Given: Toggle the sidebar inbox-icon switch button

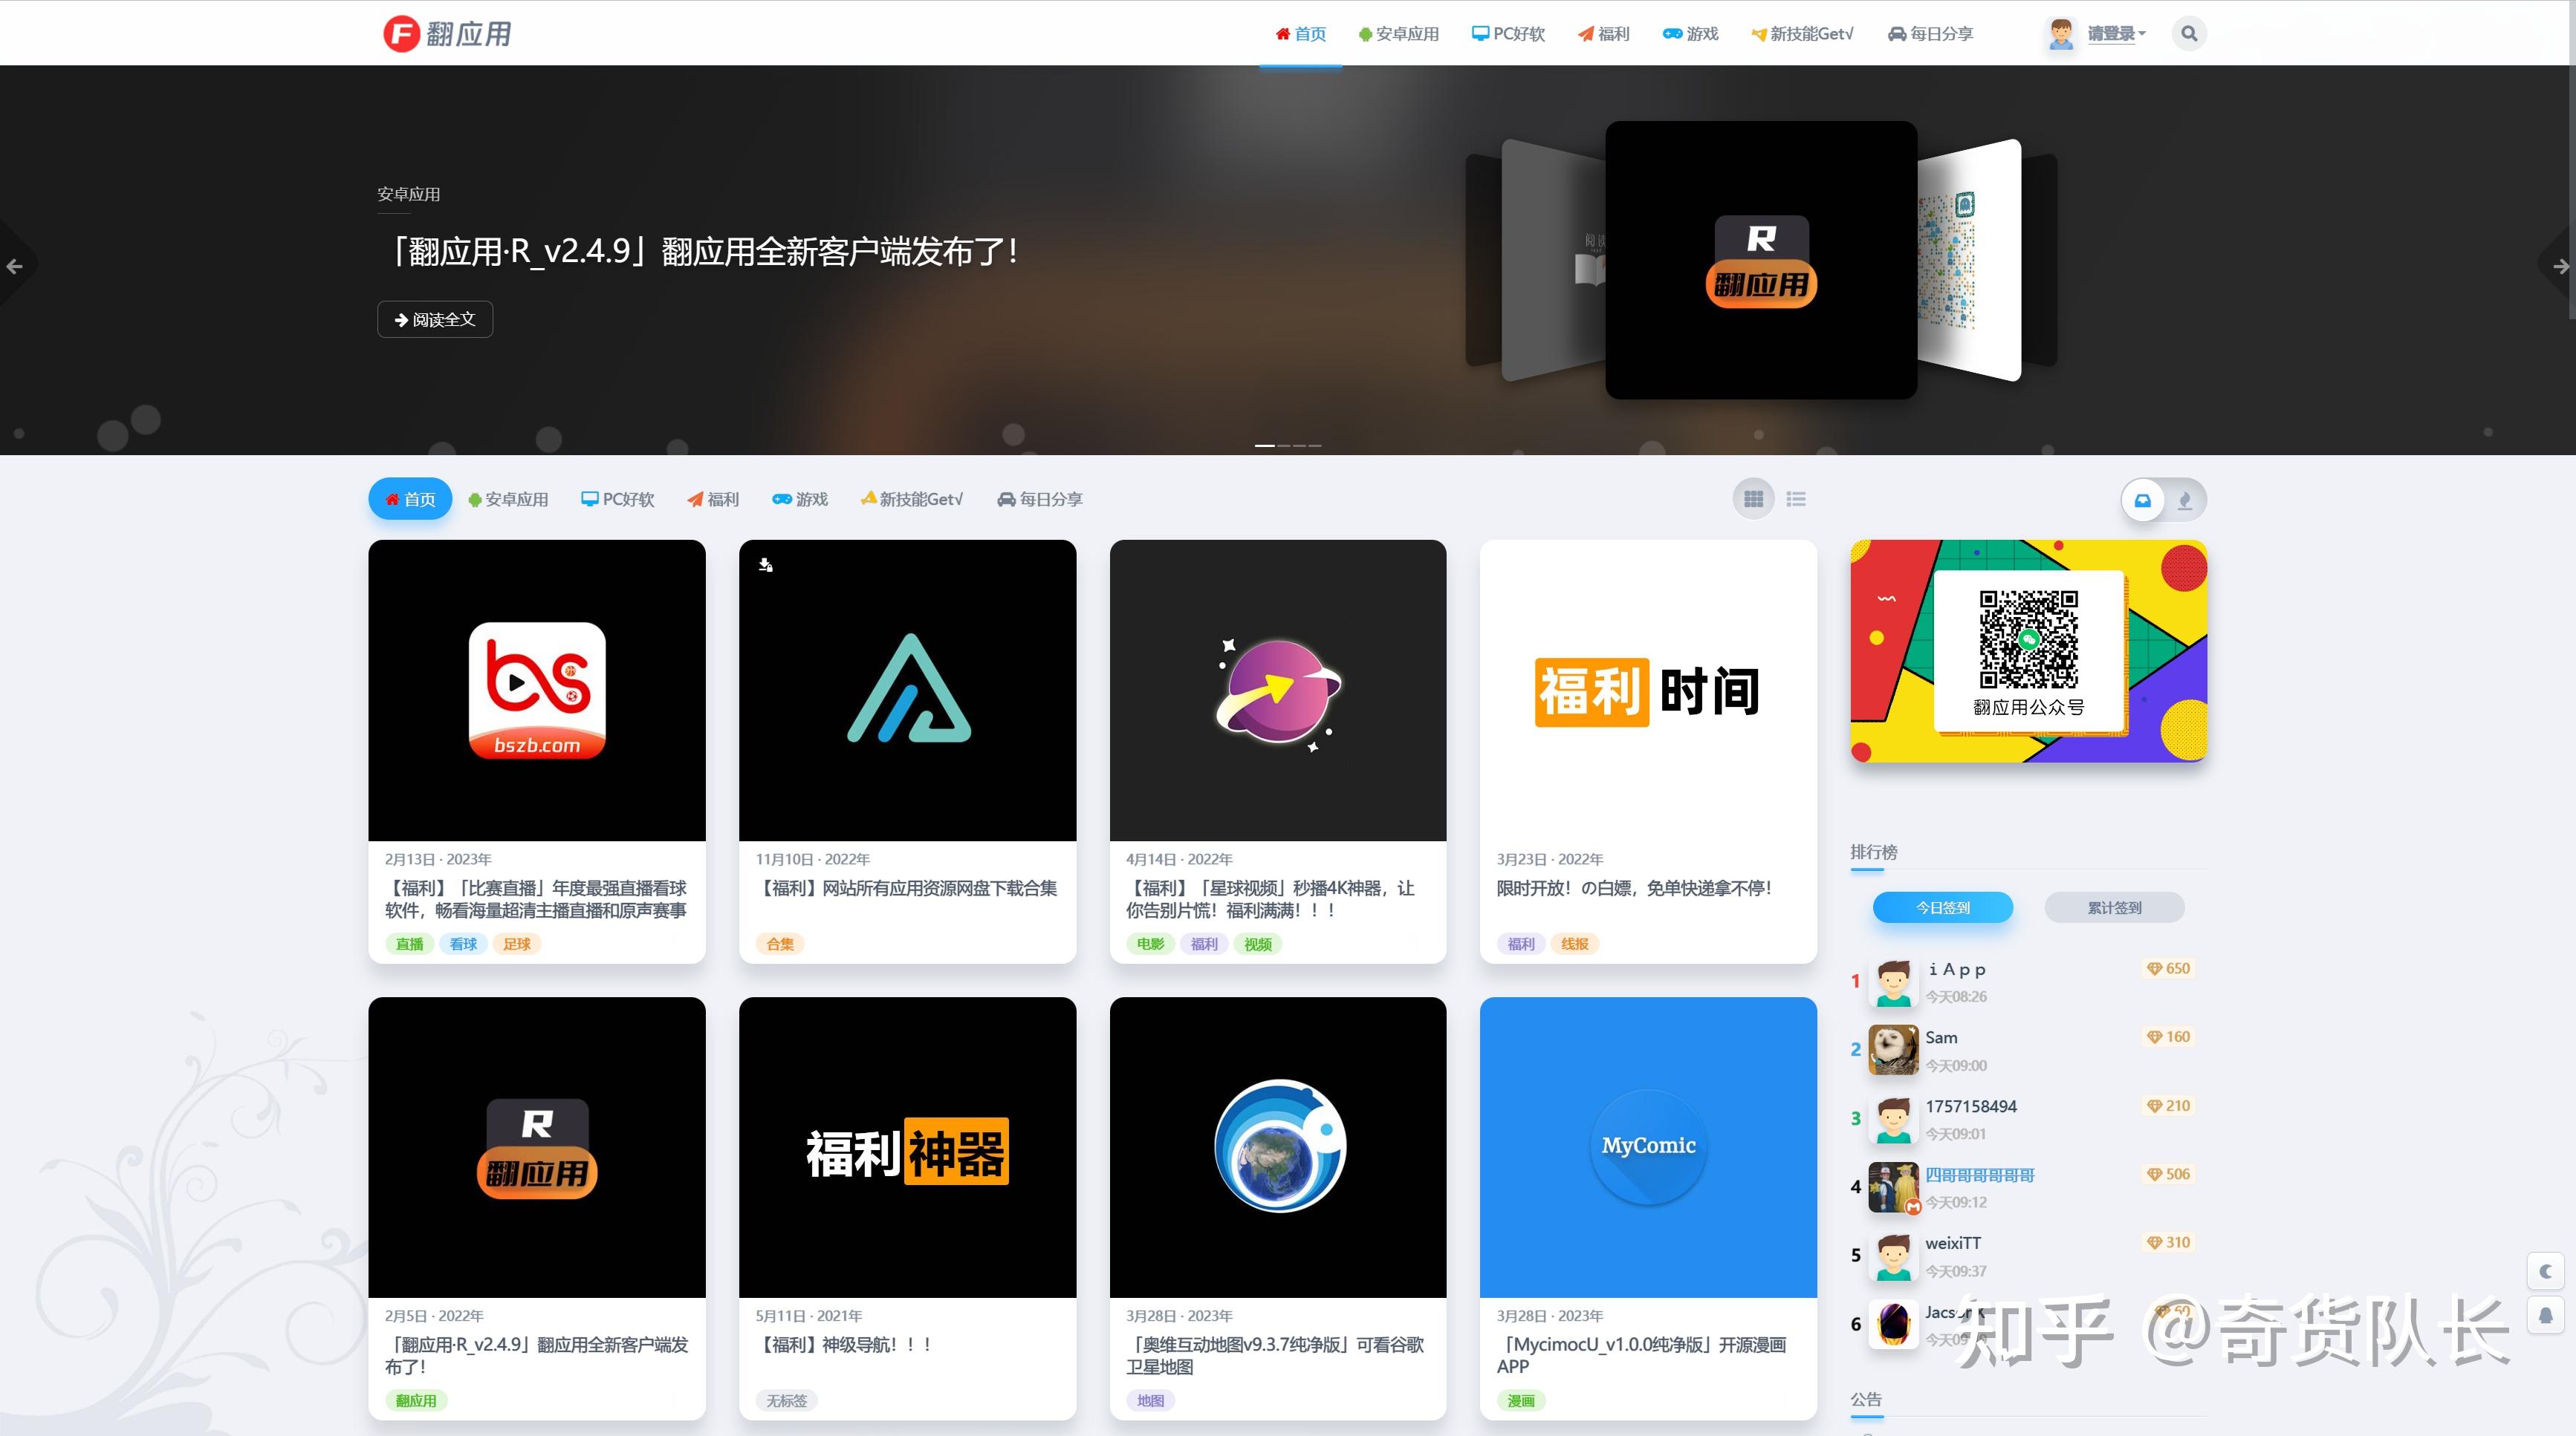Looking at the screenshot, I should [x=2142, y=500].
